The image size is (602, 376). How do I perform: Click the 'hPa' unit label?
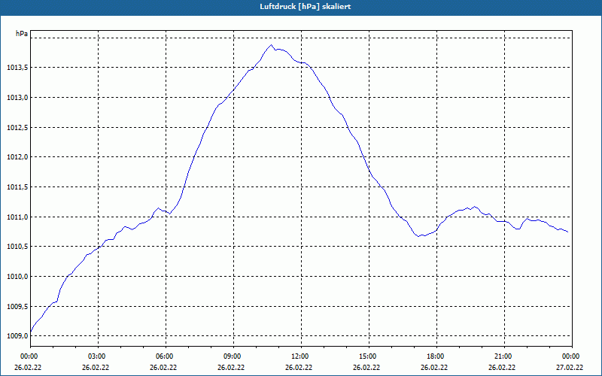[x=22, y=34]
